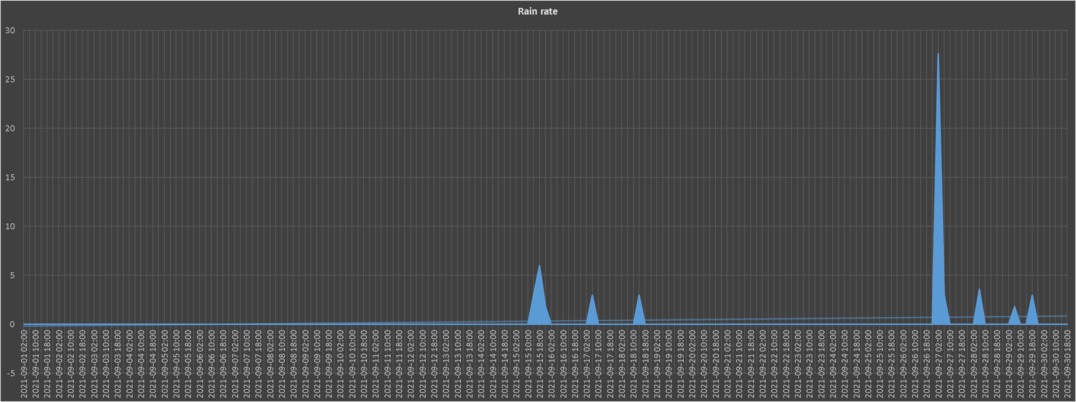
Task: Click the y-axis value 10
Action: point(10,227)
